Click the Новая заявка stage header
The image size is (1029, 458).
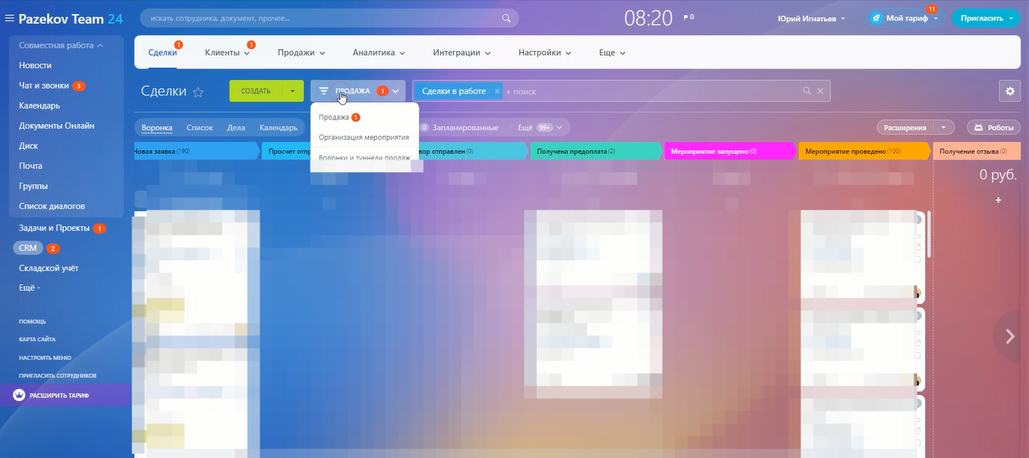pos(196,151)
